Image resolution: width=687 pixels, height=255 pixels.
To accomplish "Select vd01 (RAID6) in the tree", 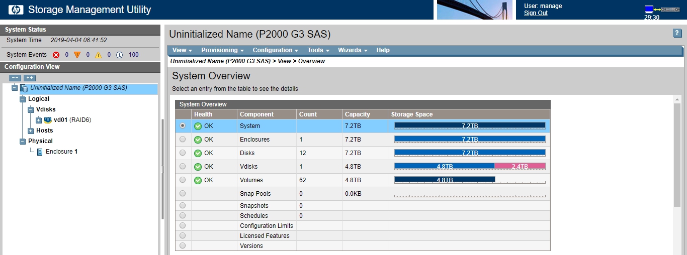I will coord(72,120).
